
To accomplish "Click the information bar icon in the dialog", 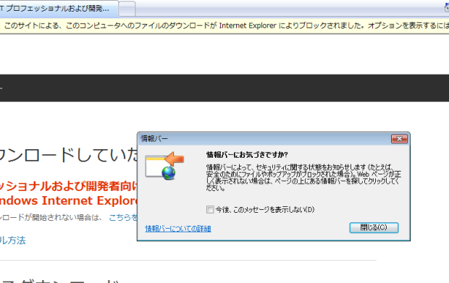I will click(164, 166).
